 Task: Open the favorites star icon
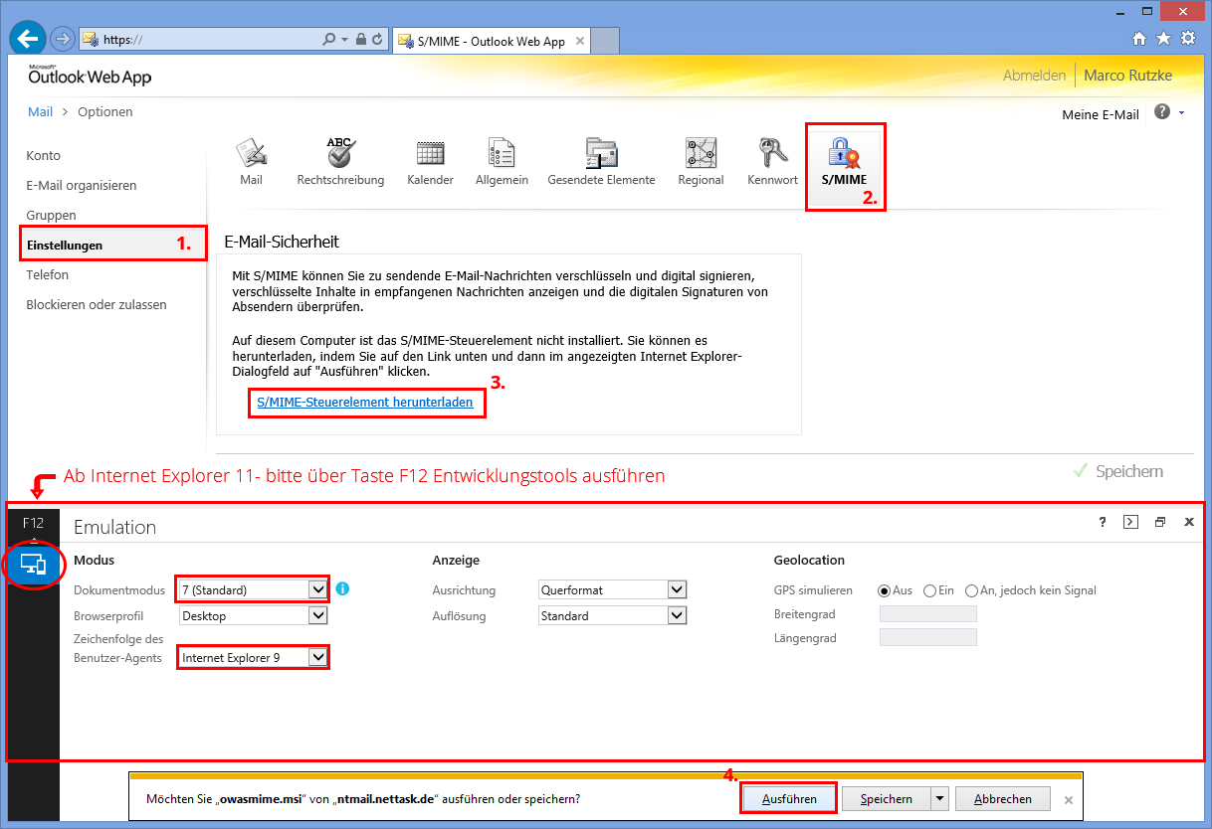1164,39
